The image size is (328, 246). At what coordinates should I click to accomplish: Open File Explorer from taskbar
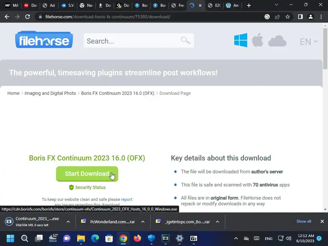[x=81, y=238]
